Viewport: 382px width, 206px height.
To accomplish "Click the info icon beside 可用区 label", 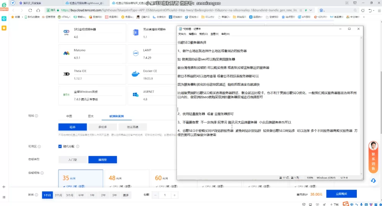I will point(39,146).
